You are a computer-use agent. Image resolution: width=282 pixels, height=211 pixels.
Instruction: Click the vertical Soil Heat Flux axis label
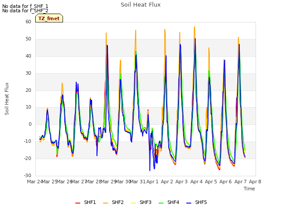[x=7, y=98]
